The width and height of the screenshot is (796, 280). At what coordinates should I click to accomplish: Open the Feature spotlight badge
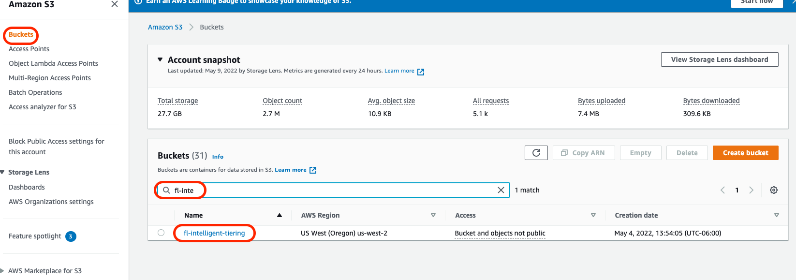click(71, 236)
